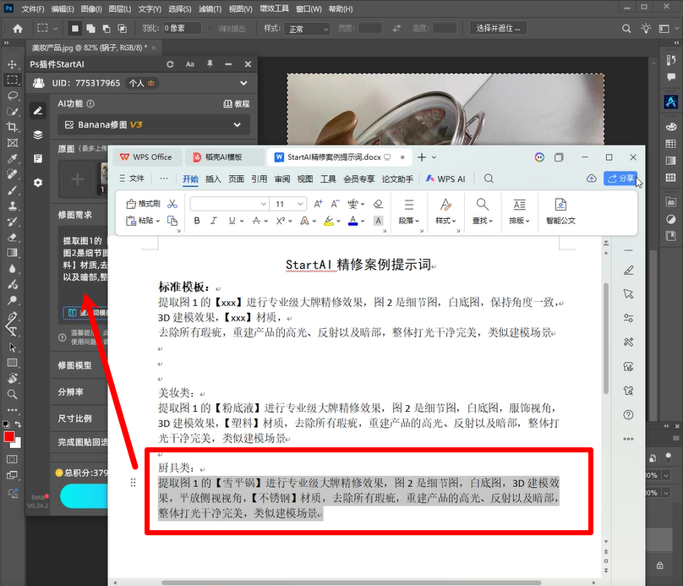Screen dimensions: 683x586
Task: Open the 教程 tutorial link
Action: pos(237,104)
